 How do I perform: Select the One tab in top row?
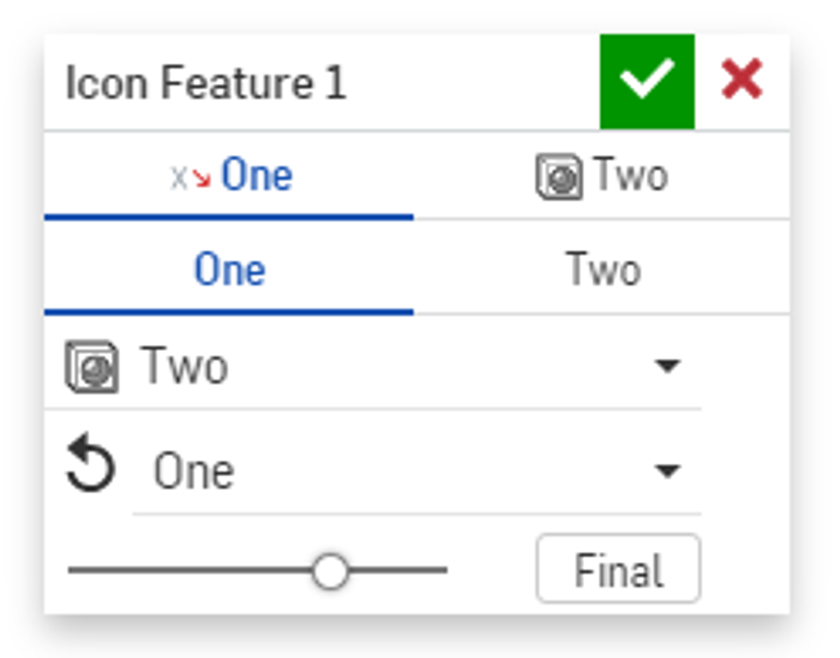pos(229,176)
